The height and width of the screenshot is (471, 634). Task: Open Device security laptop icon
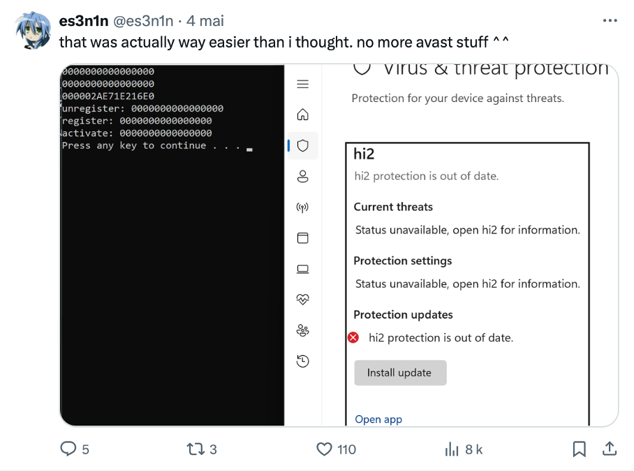click(x=302, y=269)
